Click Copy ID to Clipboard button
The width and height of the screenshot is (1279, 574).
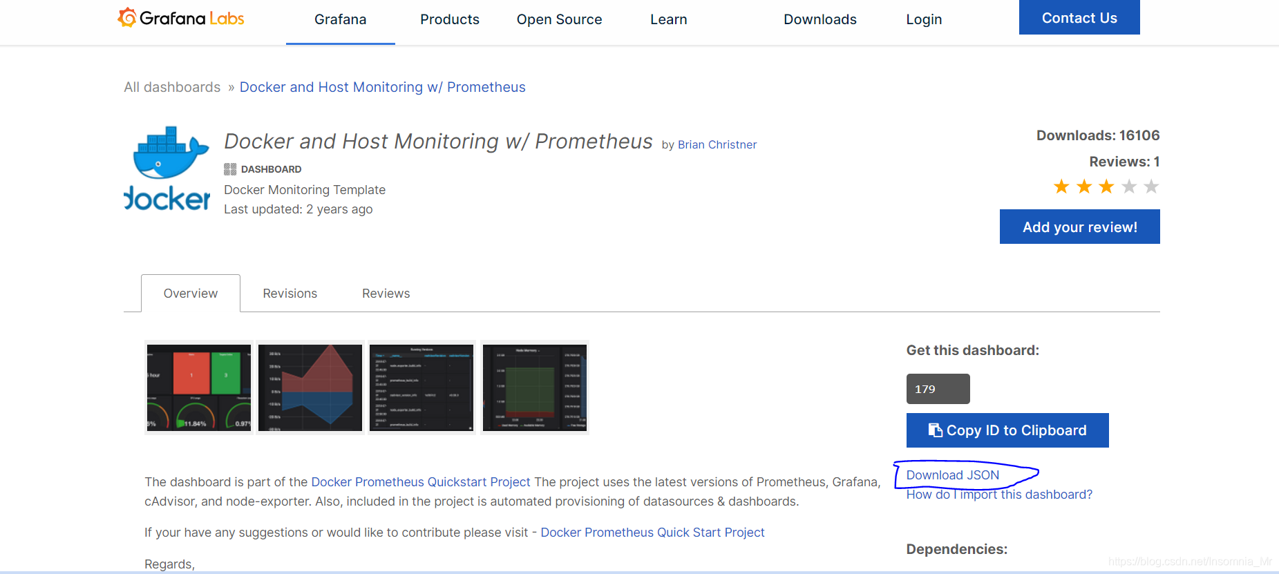[x=1007, y=430]
